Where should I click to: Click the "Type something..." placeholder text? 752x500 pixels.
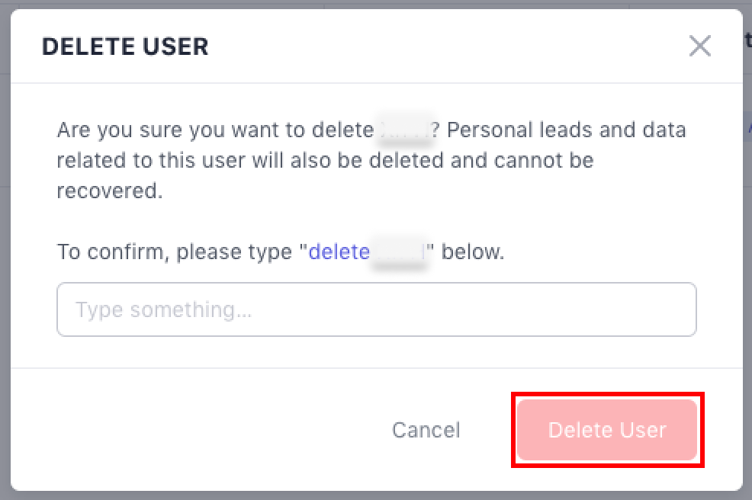click(164, 309)
